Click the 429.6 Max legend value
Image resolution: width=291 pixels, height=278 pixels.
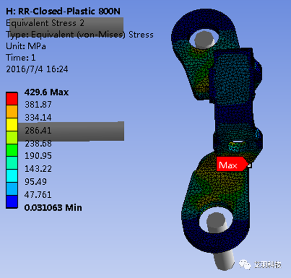click(46, 92)
